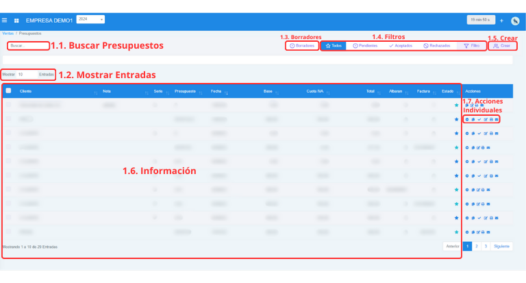Viewport: 526px width, 283px height.
Task: Open the 2024 year dropdown
Action: click(90, 19)
